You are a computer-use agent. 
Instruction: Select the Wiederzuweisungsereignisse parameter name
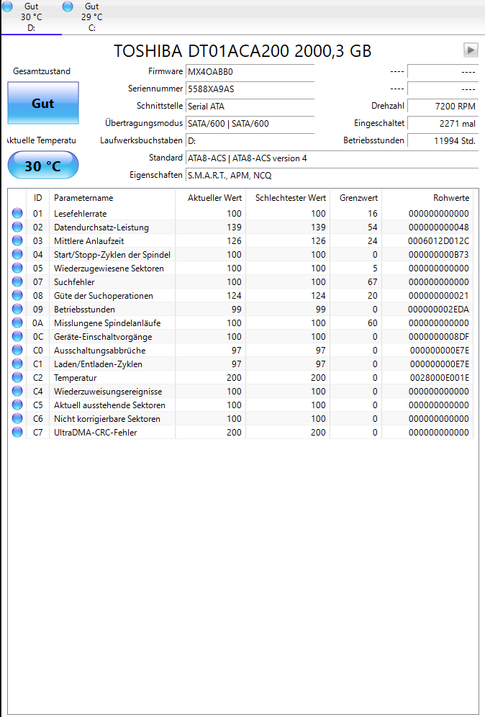click(108, 392)
